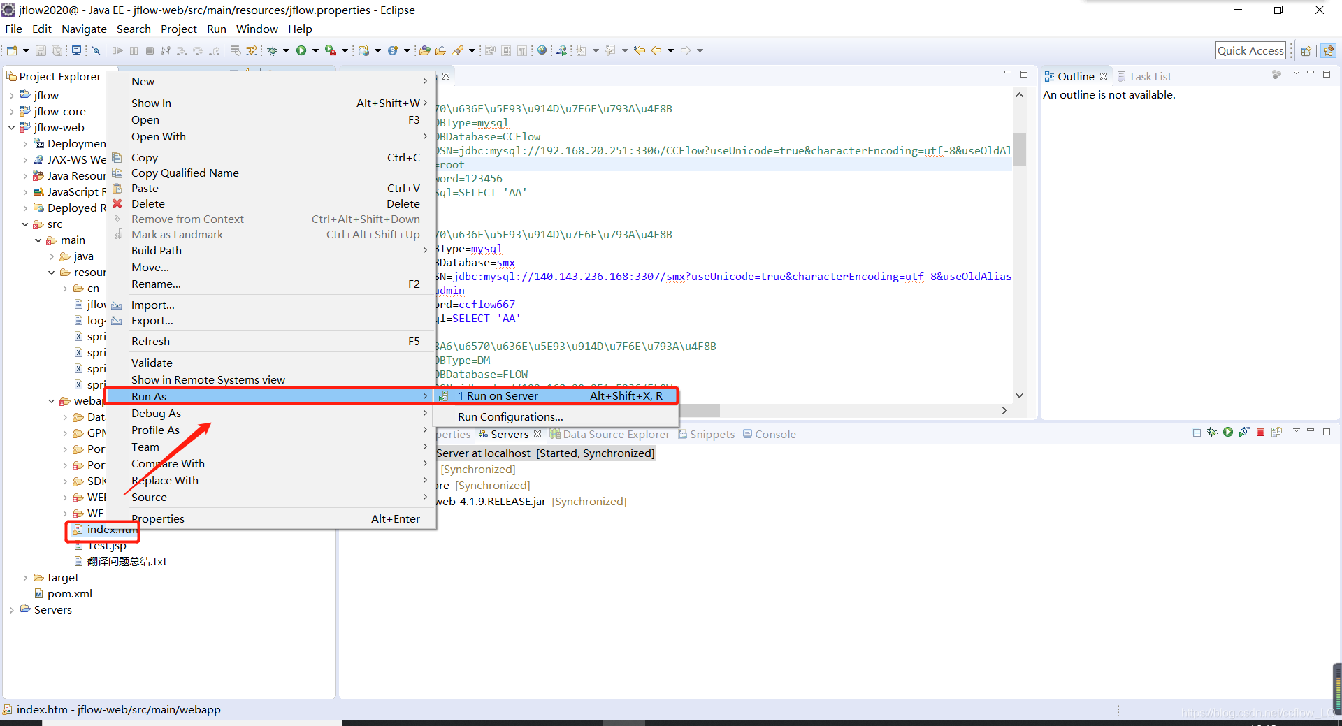Viewport: 1342px width, 726px height.
Task: Collapse all in the Servers view toolbar
Action: pyautogui.click(x=1196, y=433)
